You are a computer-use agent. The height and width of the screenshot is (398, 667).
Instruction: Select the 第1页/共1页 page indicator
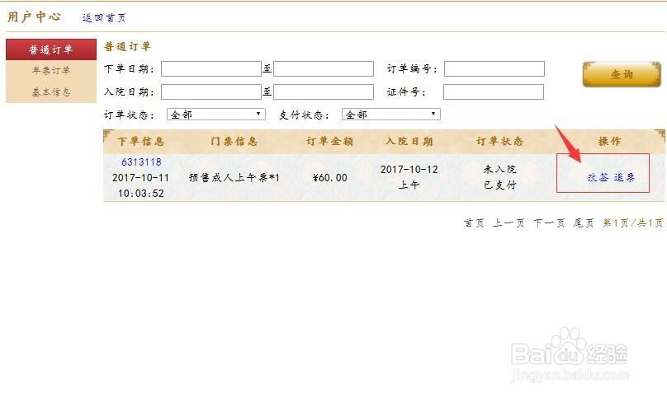pyautogui.click(x=633, y=223)
